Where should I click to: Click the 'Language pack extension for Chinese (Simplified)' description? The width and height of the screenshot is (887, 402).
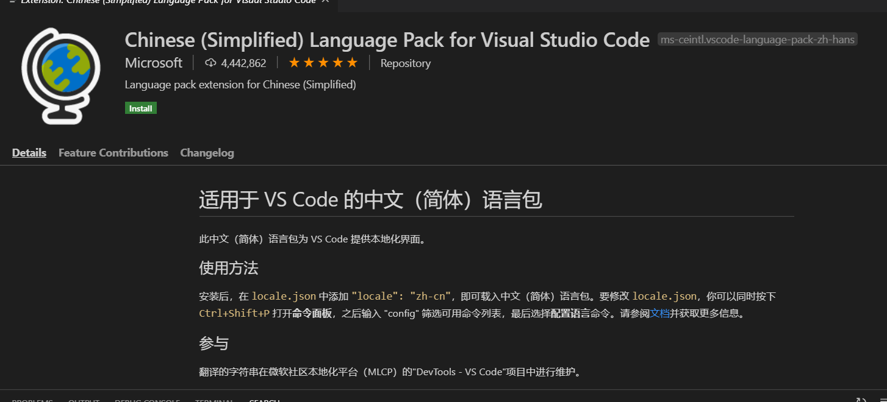240,85
